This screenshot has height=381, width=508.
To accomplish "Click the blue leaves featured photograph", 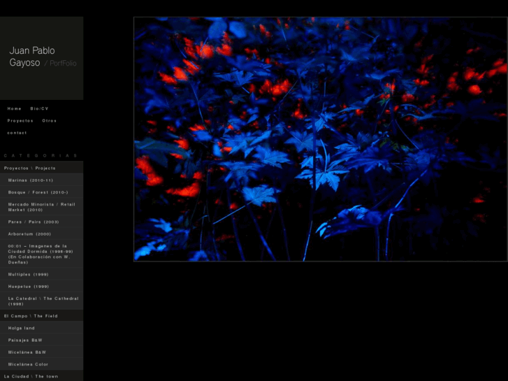I will (321, 139).
